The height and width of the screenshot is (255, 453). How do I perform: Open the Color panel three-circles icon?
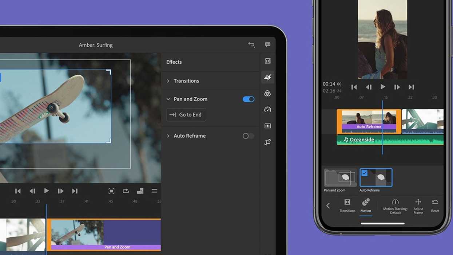coord(267,94)
